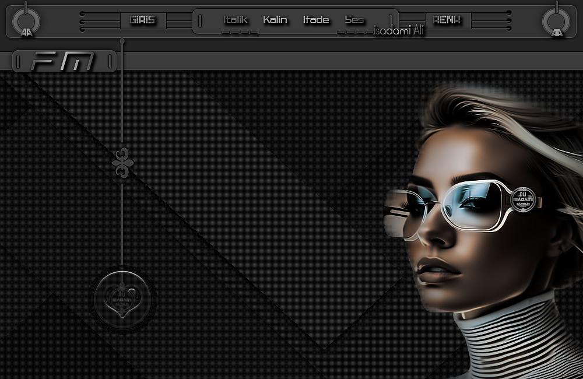This screenshot has width=583, height=379.
Task: Click the heart medallion at line bottom
Action: click(122, 300)
